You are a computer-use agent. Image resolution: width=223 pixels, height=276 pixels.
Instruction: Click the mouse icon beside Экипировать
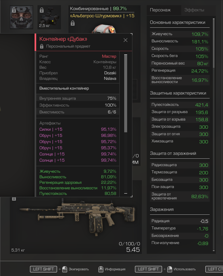pyautogui.click(x=65, y=269)
